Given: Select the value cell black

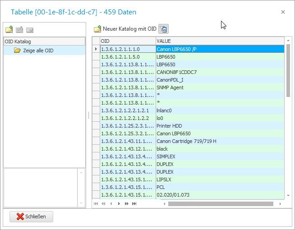Looking at the screenshot, I should tap(220, 149).
